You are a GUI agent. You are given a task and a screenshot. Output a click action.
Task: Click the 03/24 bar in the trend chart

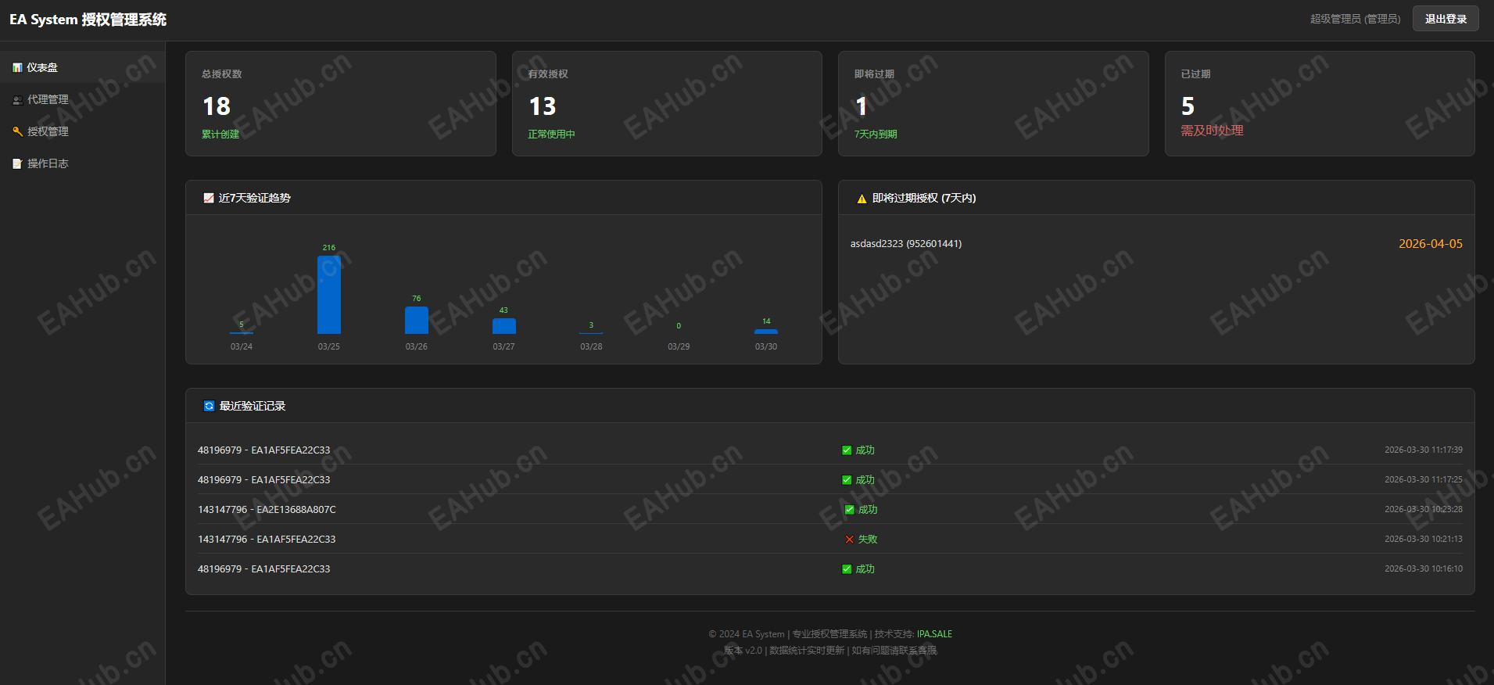point(242,333)
